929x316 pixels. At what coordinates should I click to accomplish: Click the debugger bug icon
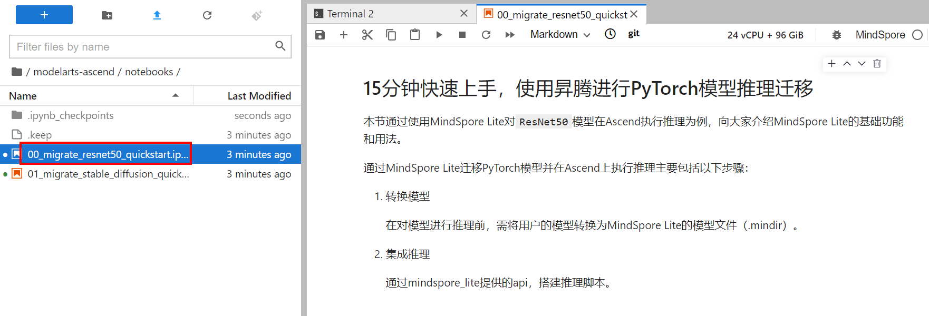(x=837, y=35)
